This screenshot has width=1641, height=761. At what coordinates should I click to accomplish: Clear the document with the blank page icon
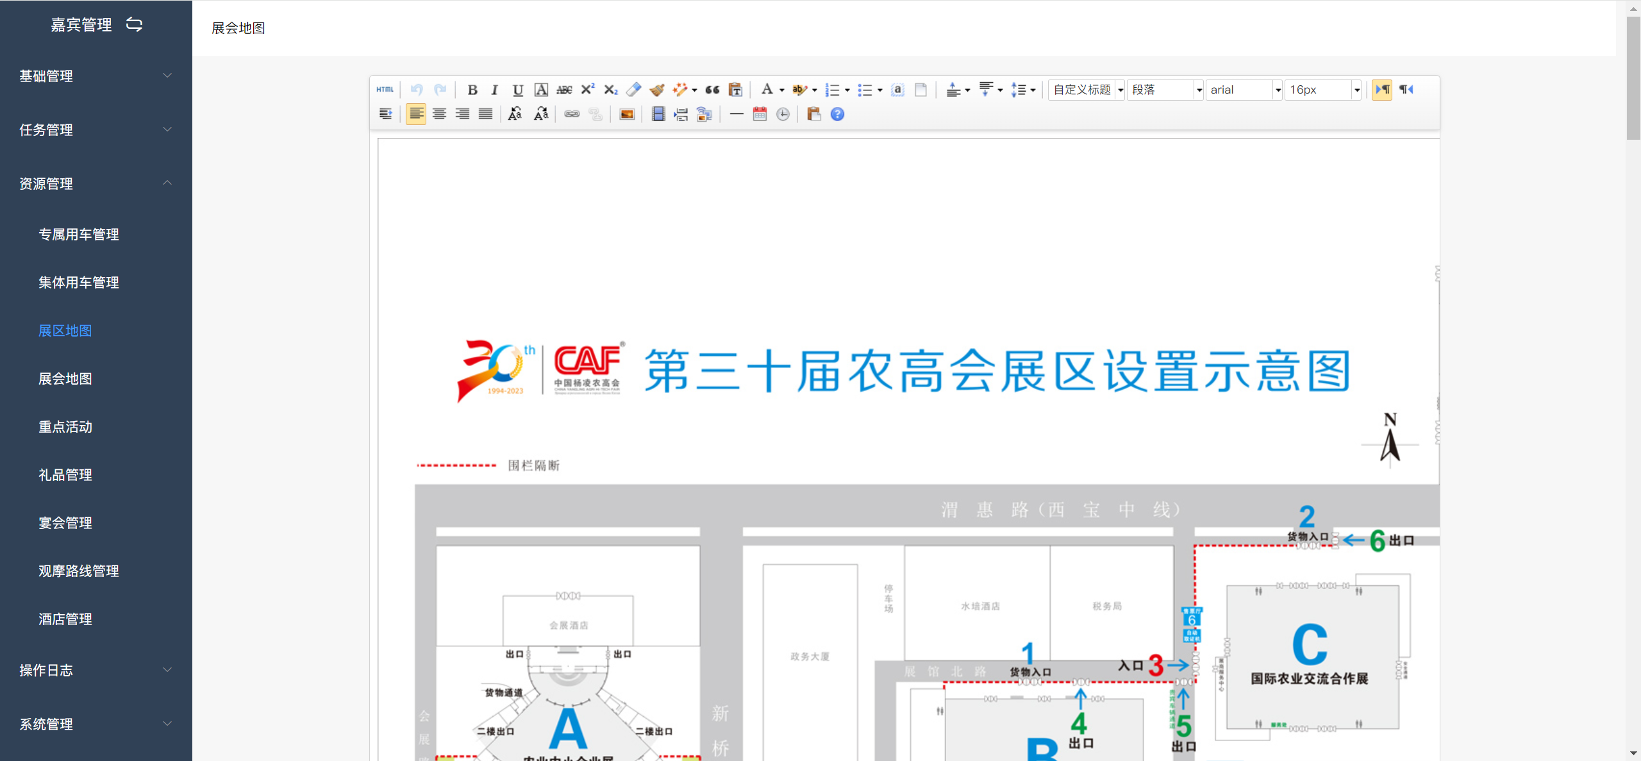click(x=921, y=90)
